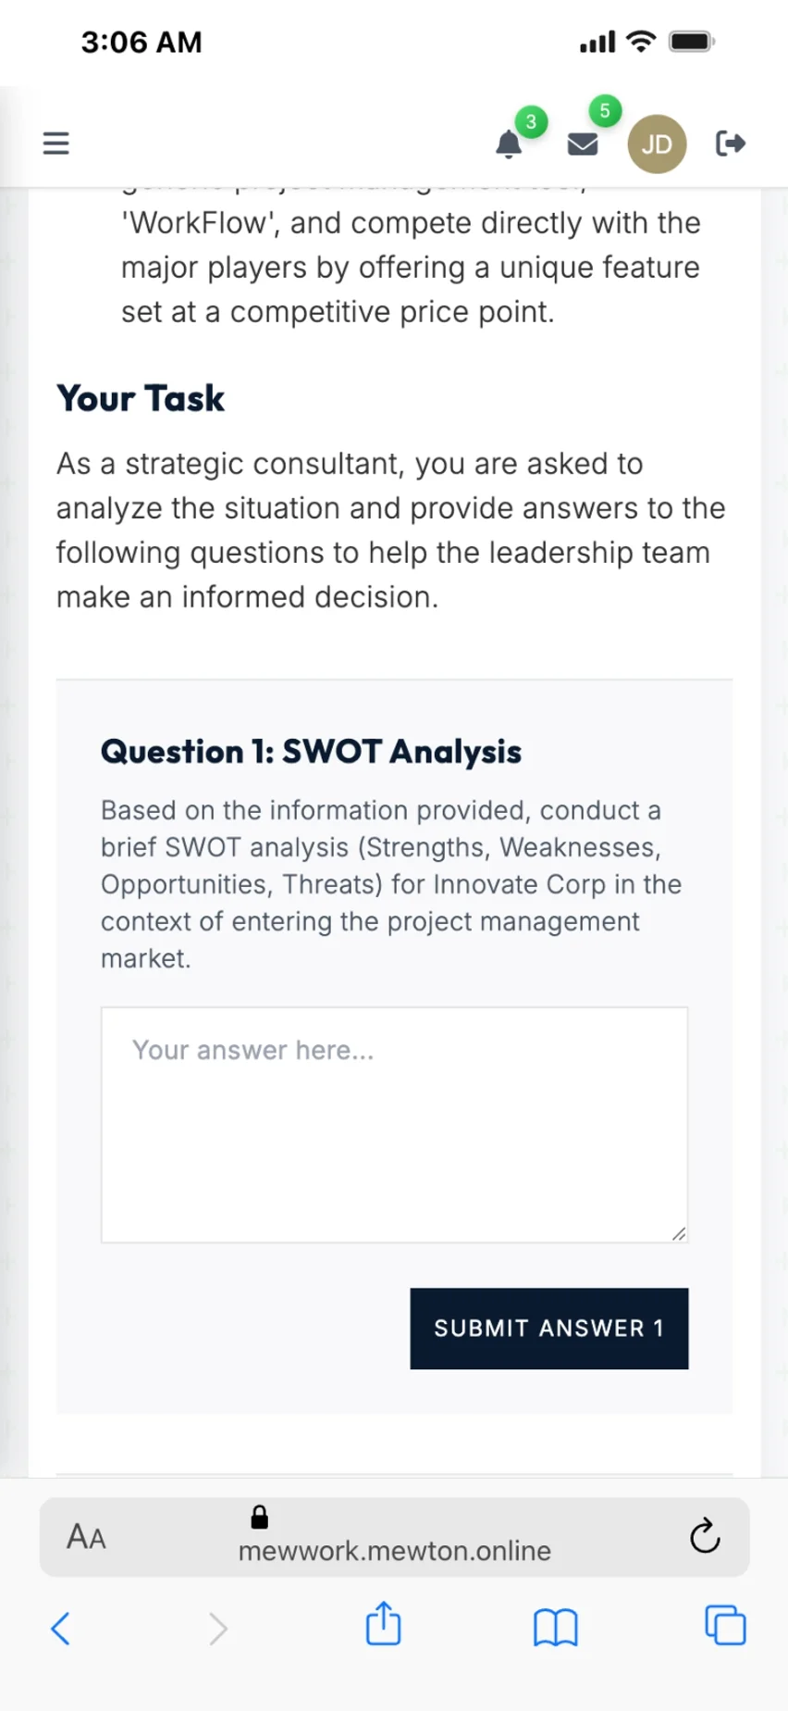Viewport: 788px width, 1711px height.
Task: Open the JD profile avatar
Action: (657, 144)
